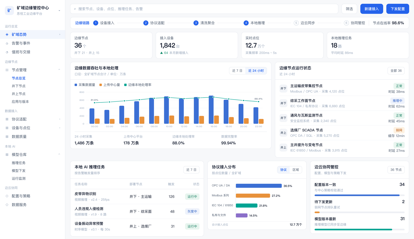414x239 pixels.
Task: Click step 4 circle for 本地推理
Action: 246,23
